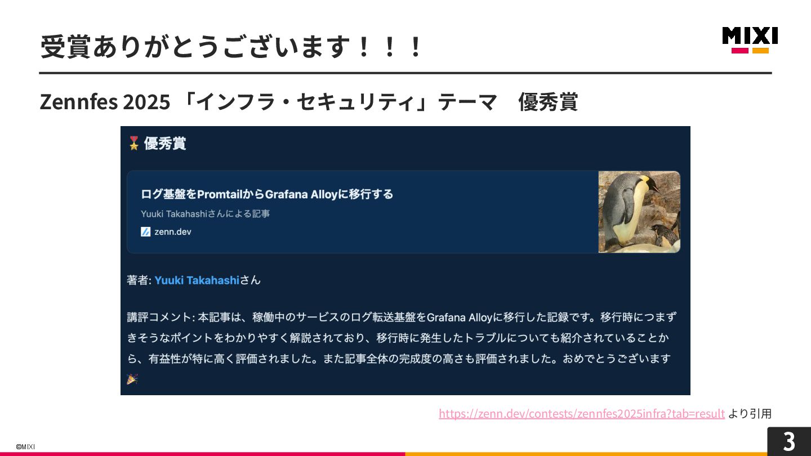Click the author link Yuuki Takahashi
Viewport: 811px width, 456px height.
(x=197, y=280)
